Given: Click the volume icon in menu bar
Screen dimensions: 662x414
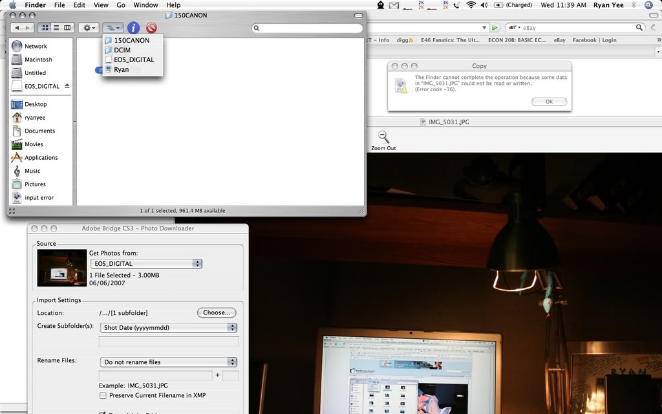Looking at the screenshot, I should point(484,5).
